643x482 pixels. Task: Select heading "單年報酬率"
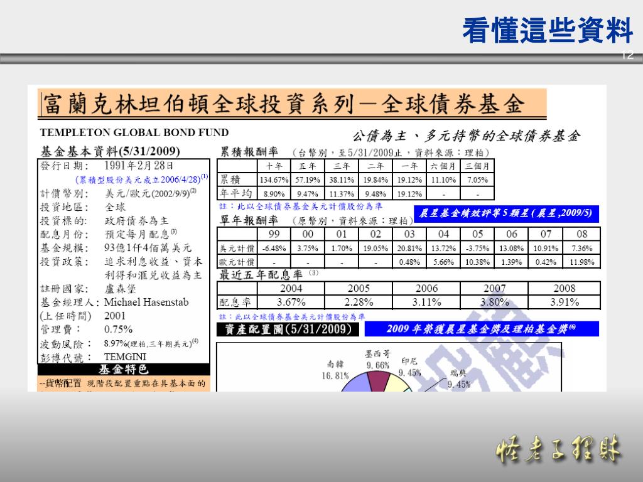[x=249, y=220]
